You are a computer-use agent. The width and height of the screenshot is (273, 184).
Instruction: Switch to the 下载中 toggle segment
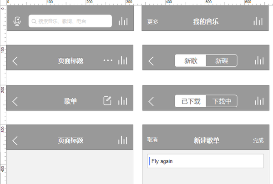coord(222,101)
